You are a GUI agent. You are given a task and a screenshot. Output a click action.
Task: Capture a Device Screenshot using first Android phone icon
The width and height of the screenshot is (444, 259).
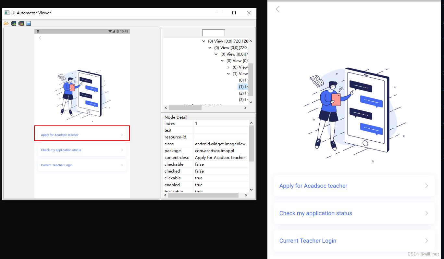14,23
